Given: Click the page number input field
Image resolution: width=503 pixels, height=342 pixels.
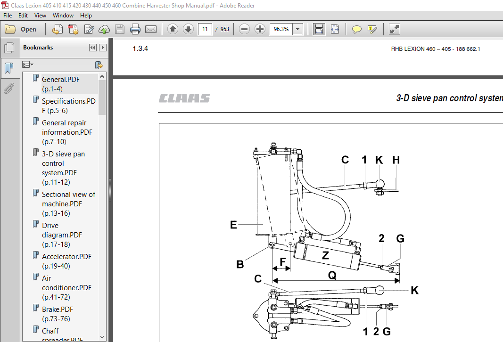Looking at the screenshot, I should click(205, 29).
